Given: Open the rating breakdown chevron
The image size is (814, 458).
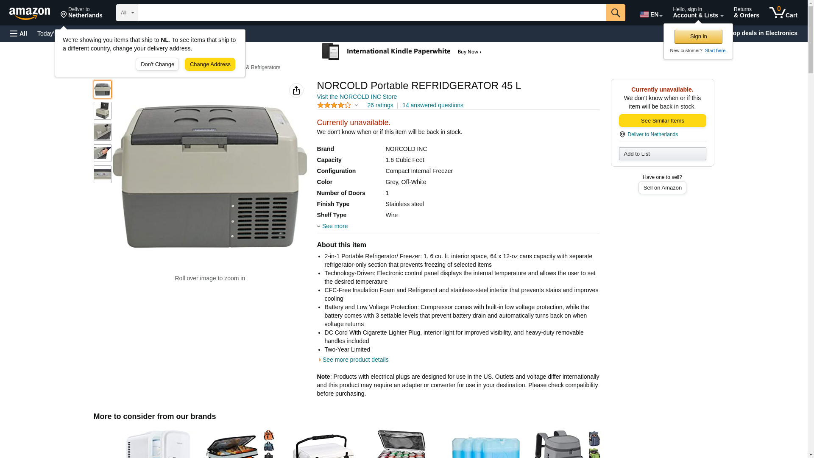Looking at the screenshot, I should 356,105.
